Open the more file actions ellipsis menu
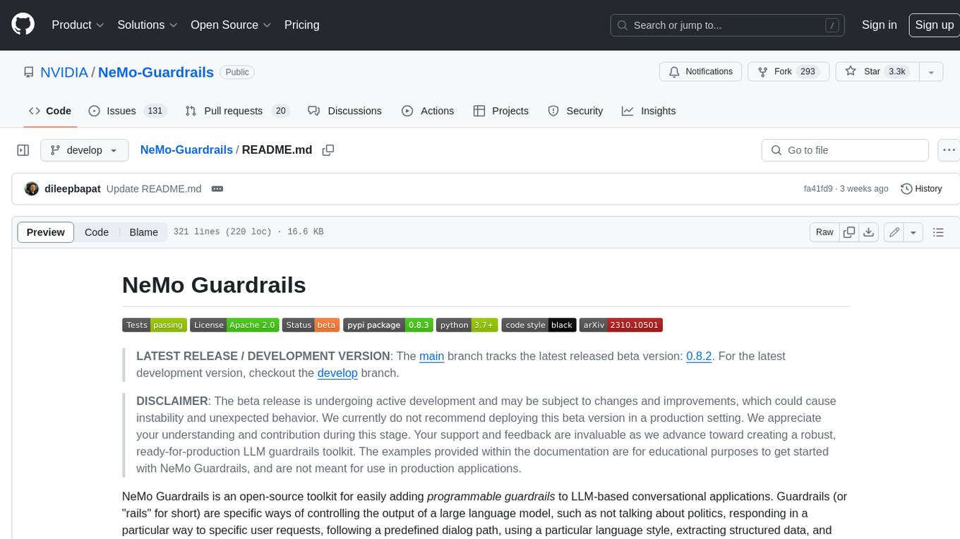This screenshot has width=960, height=539. tap(949, 150)
